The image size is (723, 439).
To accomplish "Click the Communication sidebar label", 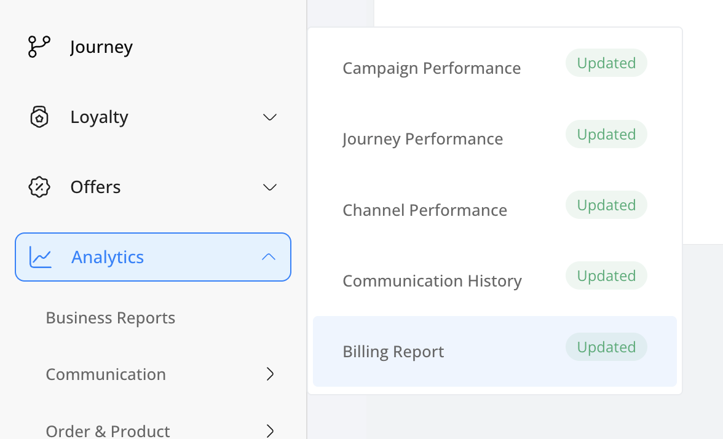I will (106, 374).
